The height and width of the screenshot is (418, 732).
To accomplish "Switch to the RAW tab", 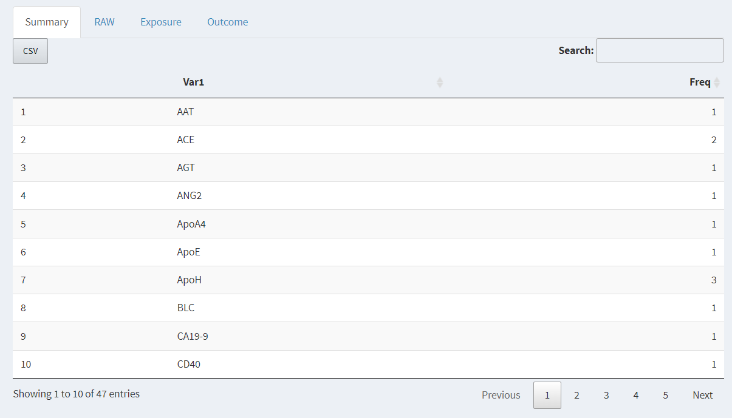I will pyautogui.click(x=104, y=22).
